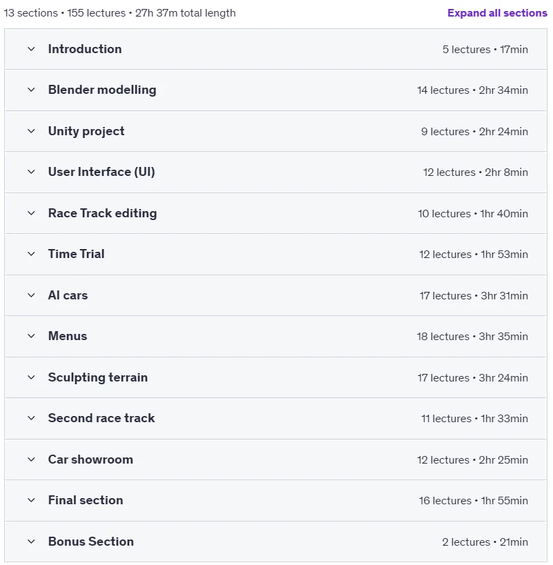The width and height of the screenshot is (553, 565).
Task: Expand the Blender modelling chevron
Action: 31,90
